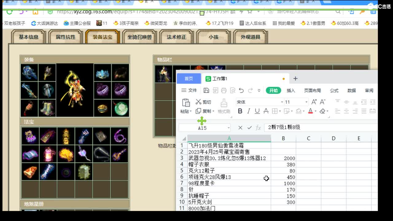This screenshot has height=221, width=393.
Task: Open Print Preview in WPS toolbar
Action: click(233, 91)
